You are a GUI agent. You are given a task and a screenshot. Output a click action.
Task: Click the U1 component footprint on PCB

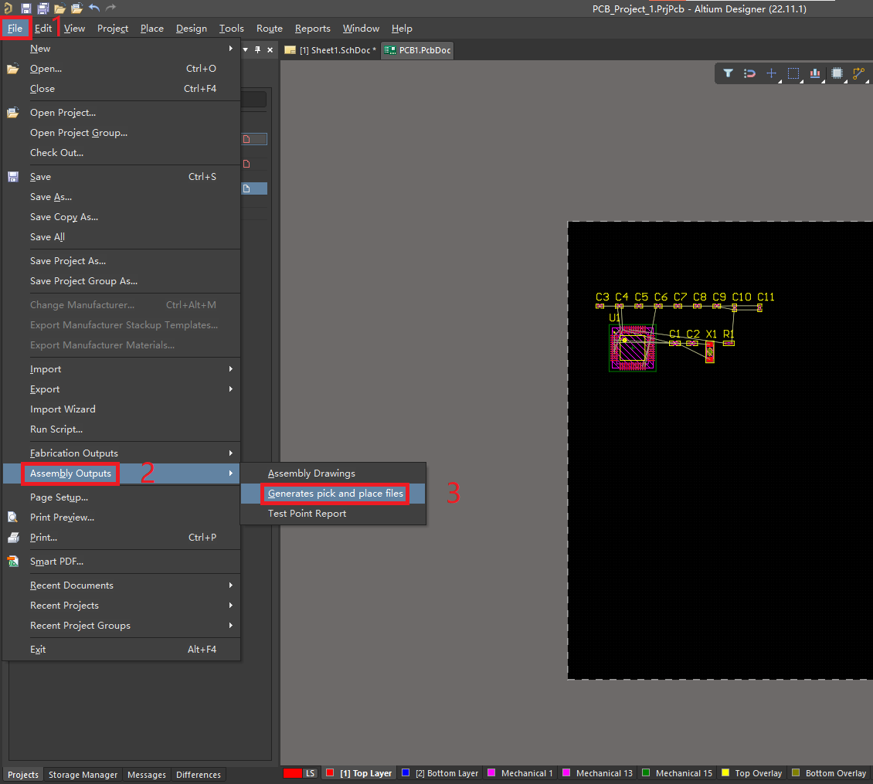click(633, 348)
